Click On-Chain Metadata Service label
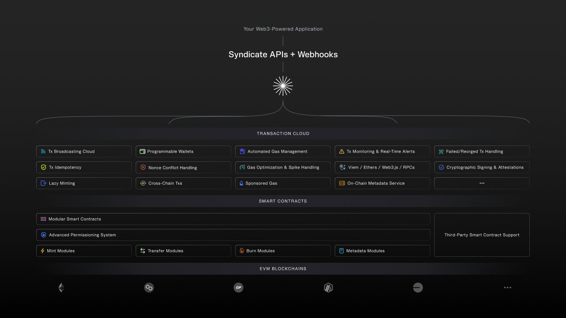 pos(376,183)
